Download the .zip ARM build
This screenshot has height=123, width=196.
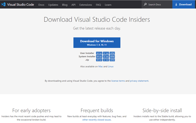pyautogui.click(x=112, y=60)
